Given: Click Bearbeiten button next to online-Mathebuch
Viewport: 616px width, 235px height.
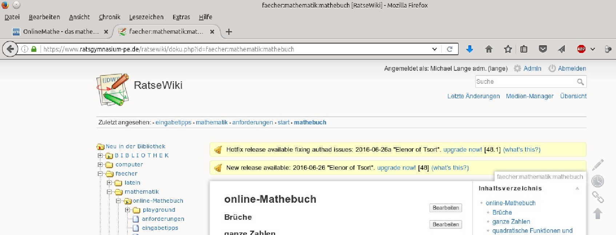Looking at the screenshot, I should tap(445, 208).
